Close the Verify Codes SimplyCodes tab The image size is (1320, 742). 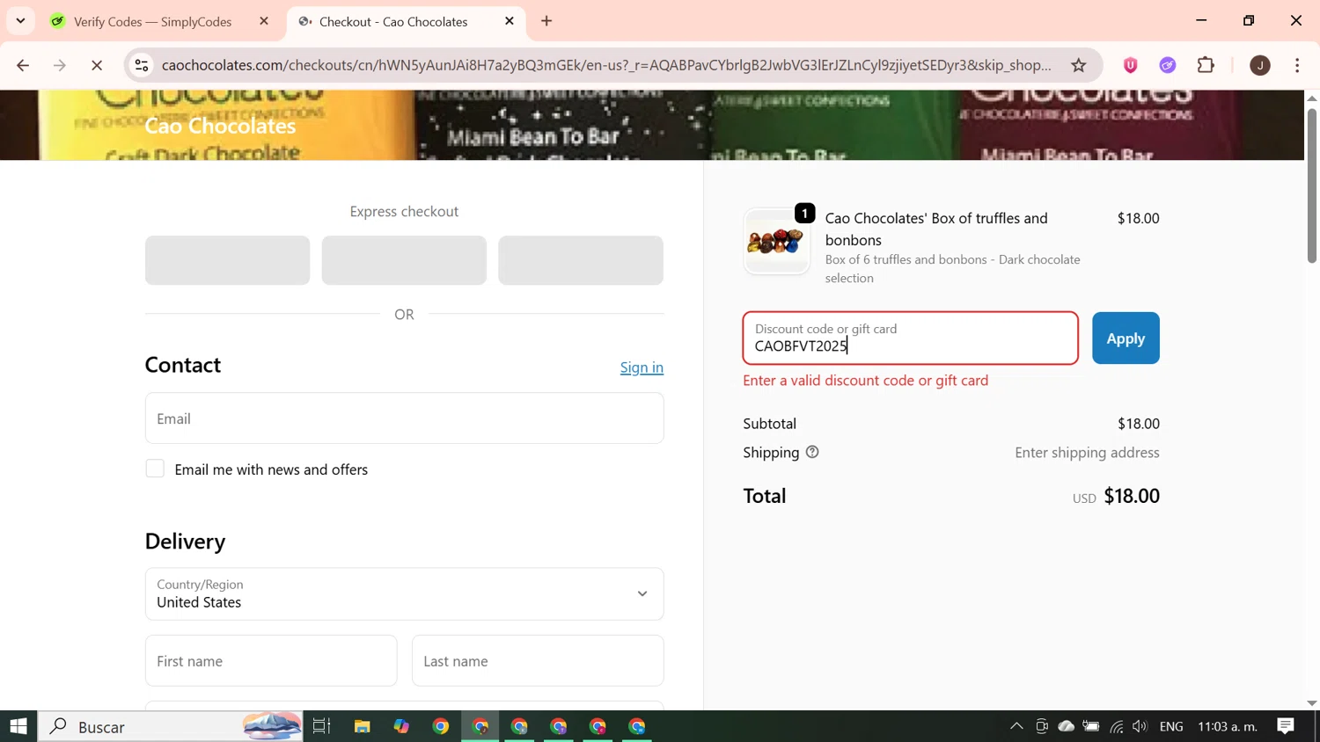coord(264,21)
